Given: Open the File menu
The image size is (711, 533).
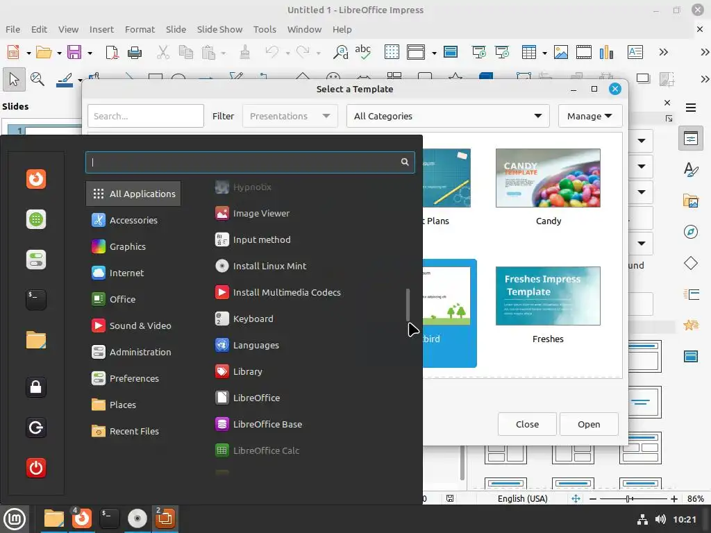Looking at the screenshot, I should [x=12, y=29].
